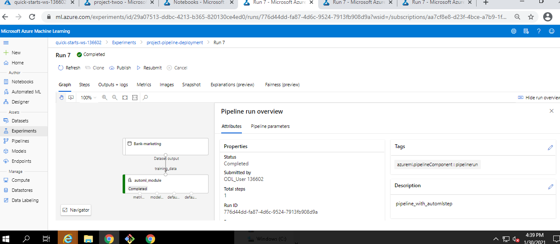Open the feedback smiley icon
560x244 pixels.
point(551,31)
